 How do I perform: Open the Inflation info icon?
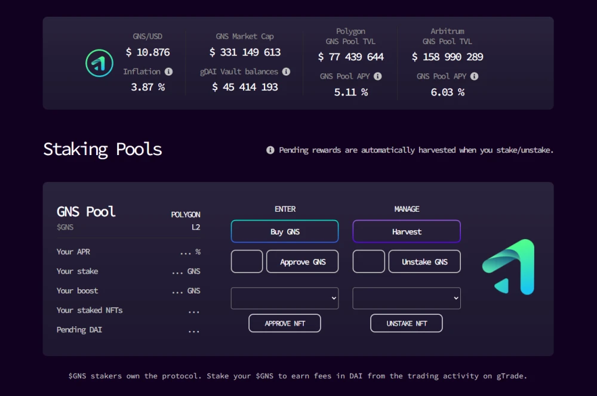[169, 72]
